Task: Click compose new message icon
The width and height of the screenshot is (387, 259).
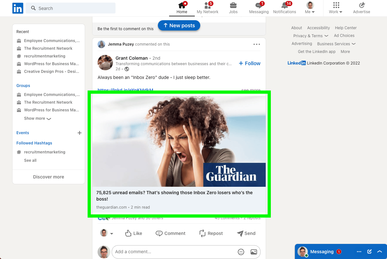Action: tap(369, 252)
